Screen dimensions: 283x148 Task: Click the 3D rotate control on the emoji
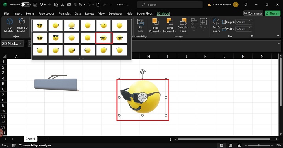pos(143,97)
